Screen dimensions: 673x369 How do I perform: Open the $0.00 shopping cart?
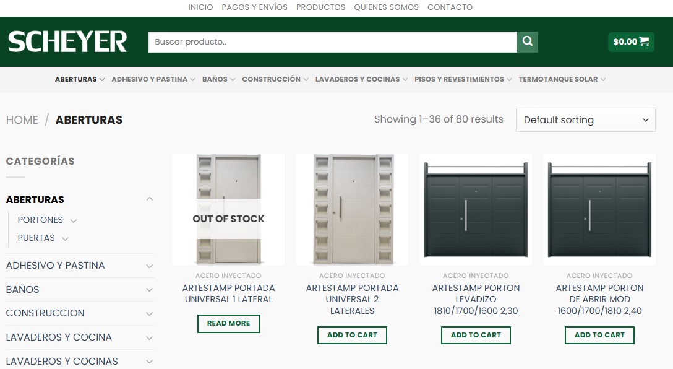[630, 42]
